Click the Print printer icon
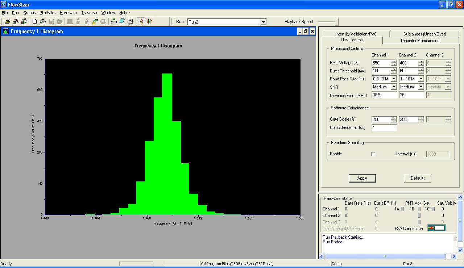Image resolution: width=464 pixels, height=268 pixels. click(x=130, y=22)
